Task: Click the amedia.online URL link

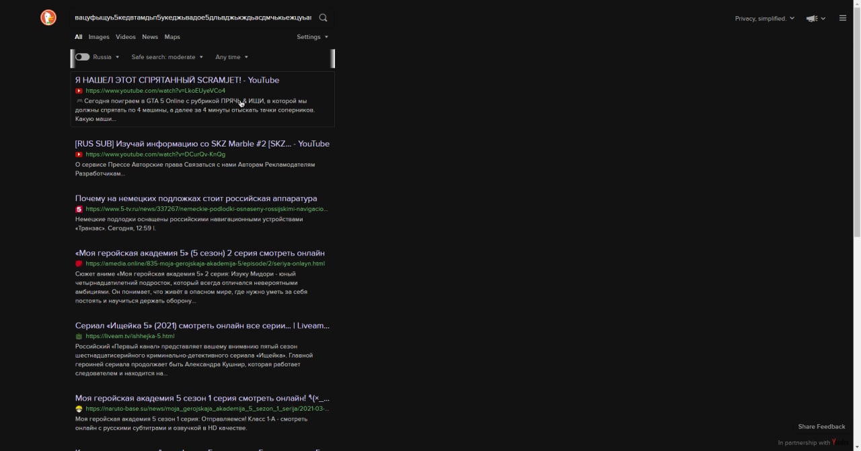Action: tap(205, 263)
